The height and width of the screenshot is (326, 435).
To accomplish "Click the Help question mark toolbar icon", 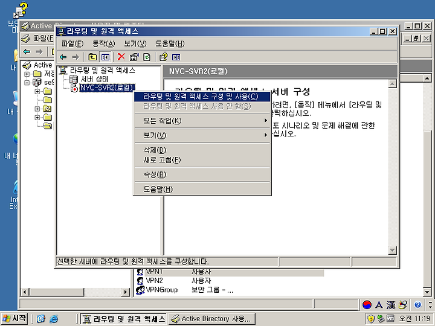I will pos(163,57).
